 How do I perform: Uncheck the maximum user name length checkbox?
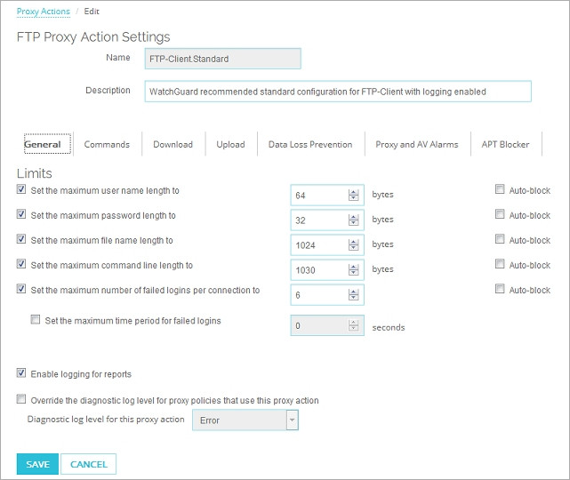[x=21, y=189]
